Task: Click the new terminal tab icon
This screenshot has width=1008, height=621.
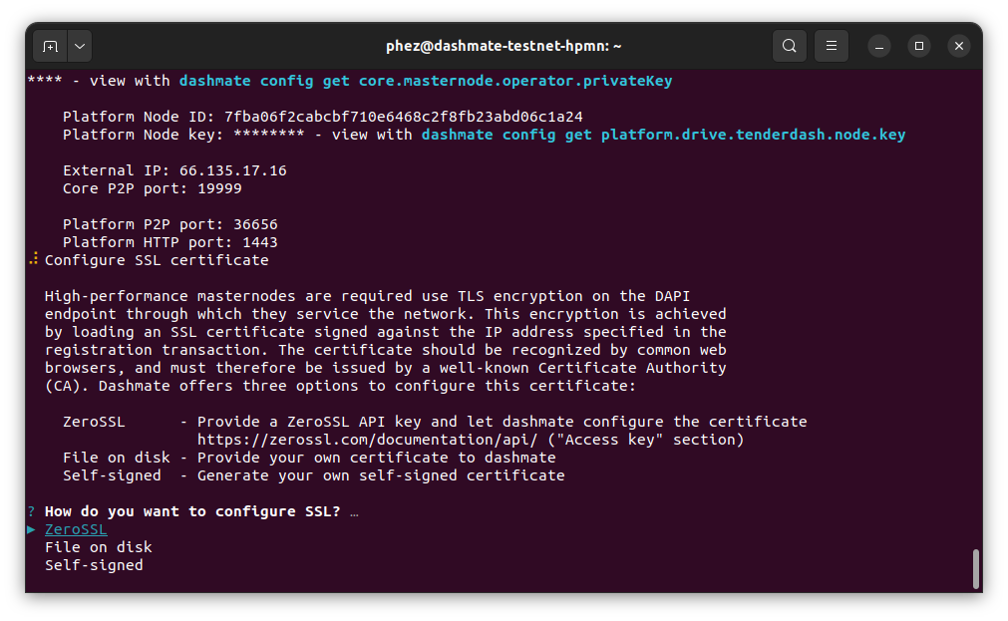Action: pyautogui.click(x=50, y=46)
